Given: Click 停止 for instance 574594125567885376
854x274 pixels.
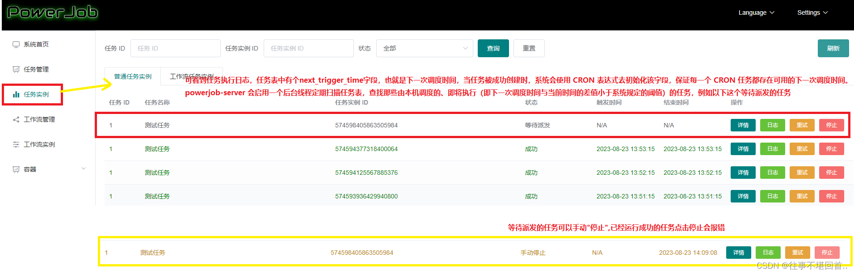Looking at the screenshot, I should [832, 173].
